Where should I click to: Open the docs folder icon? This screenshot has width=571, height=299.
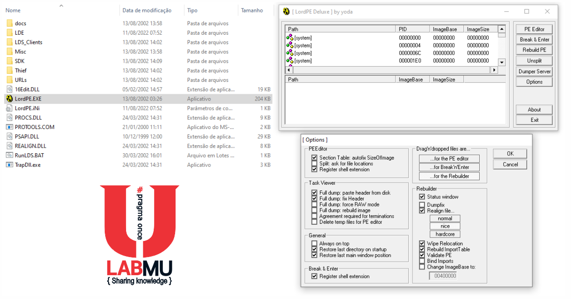[10, 23]
